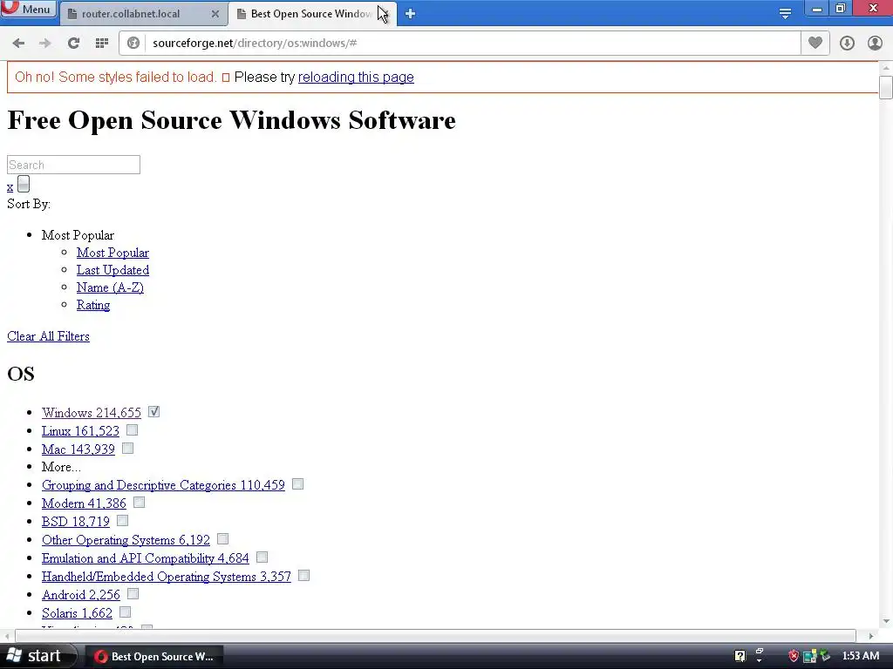Screen dimensions: 893x669
Task: Check the BSD checkbox
Action: pyautogui.click(x=122, y=521)
